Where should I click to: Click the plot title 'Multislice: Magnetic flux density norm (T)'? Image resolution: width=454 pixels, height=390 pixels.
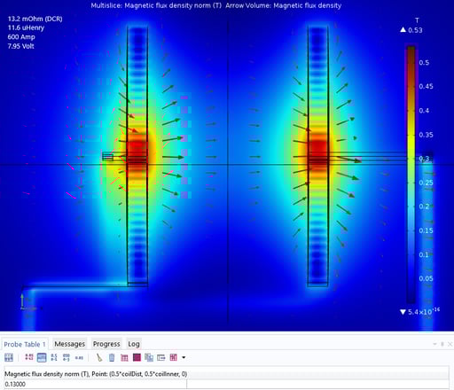[x=156, y=5]
